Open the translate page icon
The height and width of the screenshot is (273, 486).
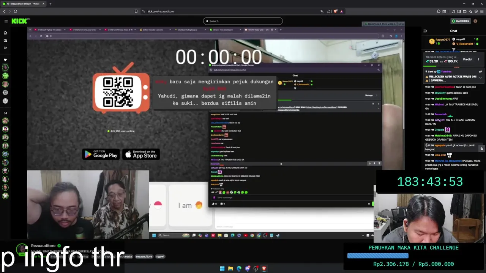(x=322, y=11)
